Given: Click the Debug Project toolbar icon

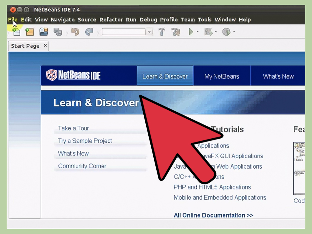Looking at the screenshot, I should (x=208, y=31).
